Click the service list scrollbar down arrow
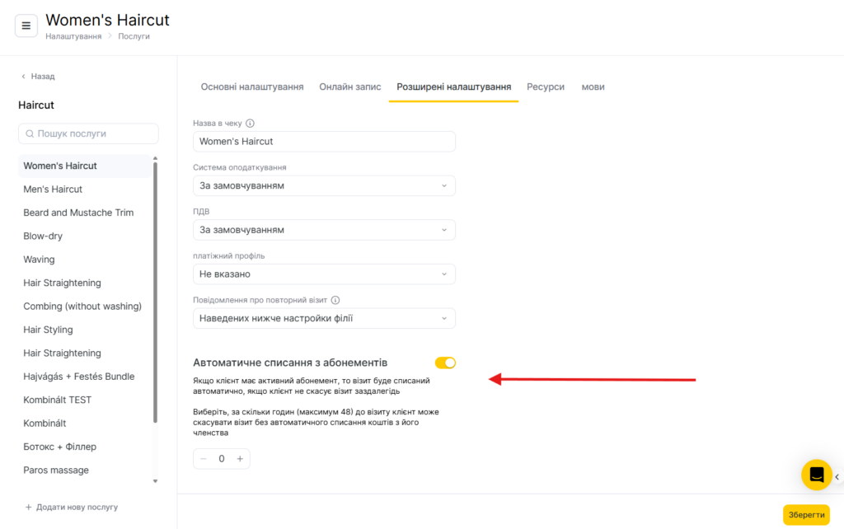 coord(155,481)
